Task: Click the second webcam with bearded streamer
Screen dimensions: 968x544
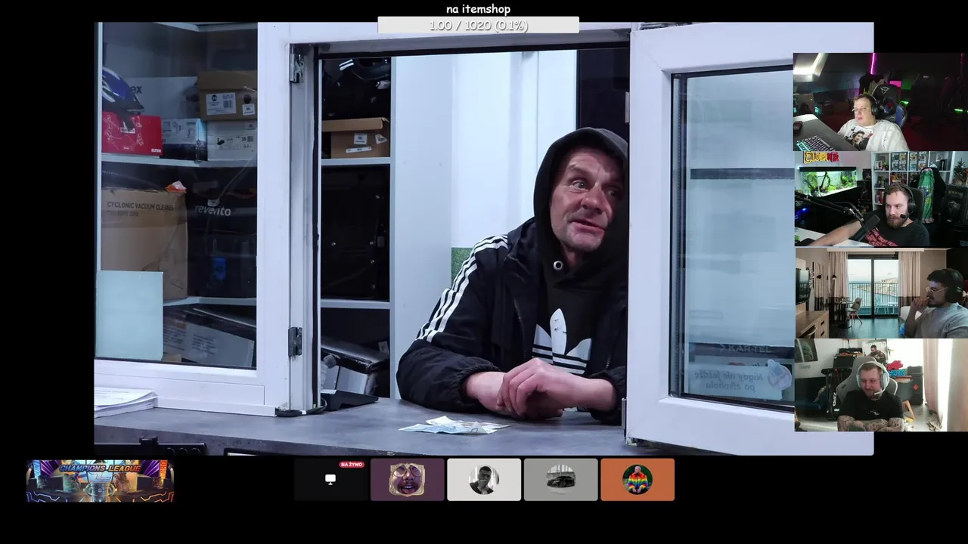Action: (880, 199)
